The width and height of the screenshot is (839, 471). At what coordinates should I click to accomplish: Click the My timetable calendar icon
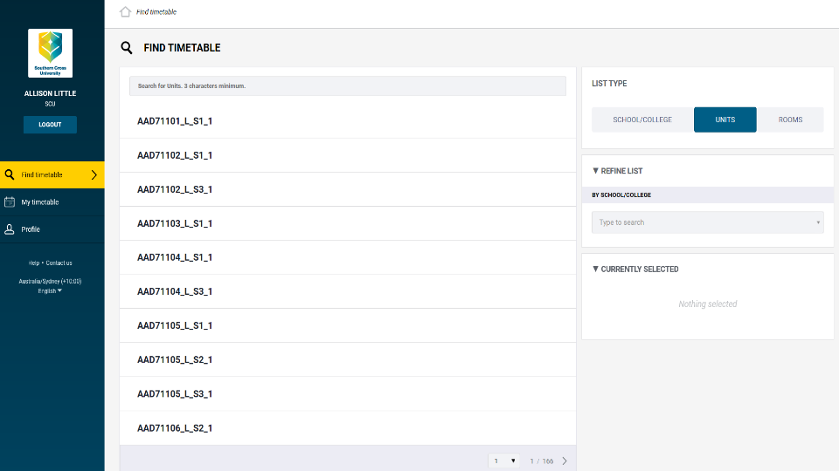point(10,201)
